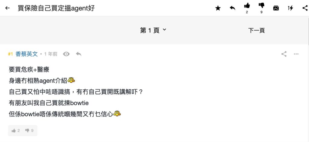Reply to the thread from the top bar
309x142 pixels.
pyautogui.click(x=233, y=8)
